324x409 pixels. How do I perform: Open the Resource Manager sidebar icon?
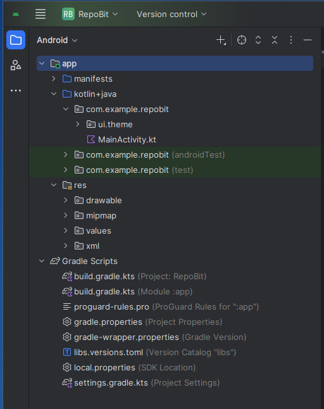click(x=16, y=65)
